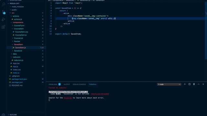The width and height of the screenshot is (207, 116).
Task: Click 'Failed to compile.' terminal message
Action: (58, 88)
